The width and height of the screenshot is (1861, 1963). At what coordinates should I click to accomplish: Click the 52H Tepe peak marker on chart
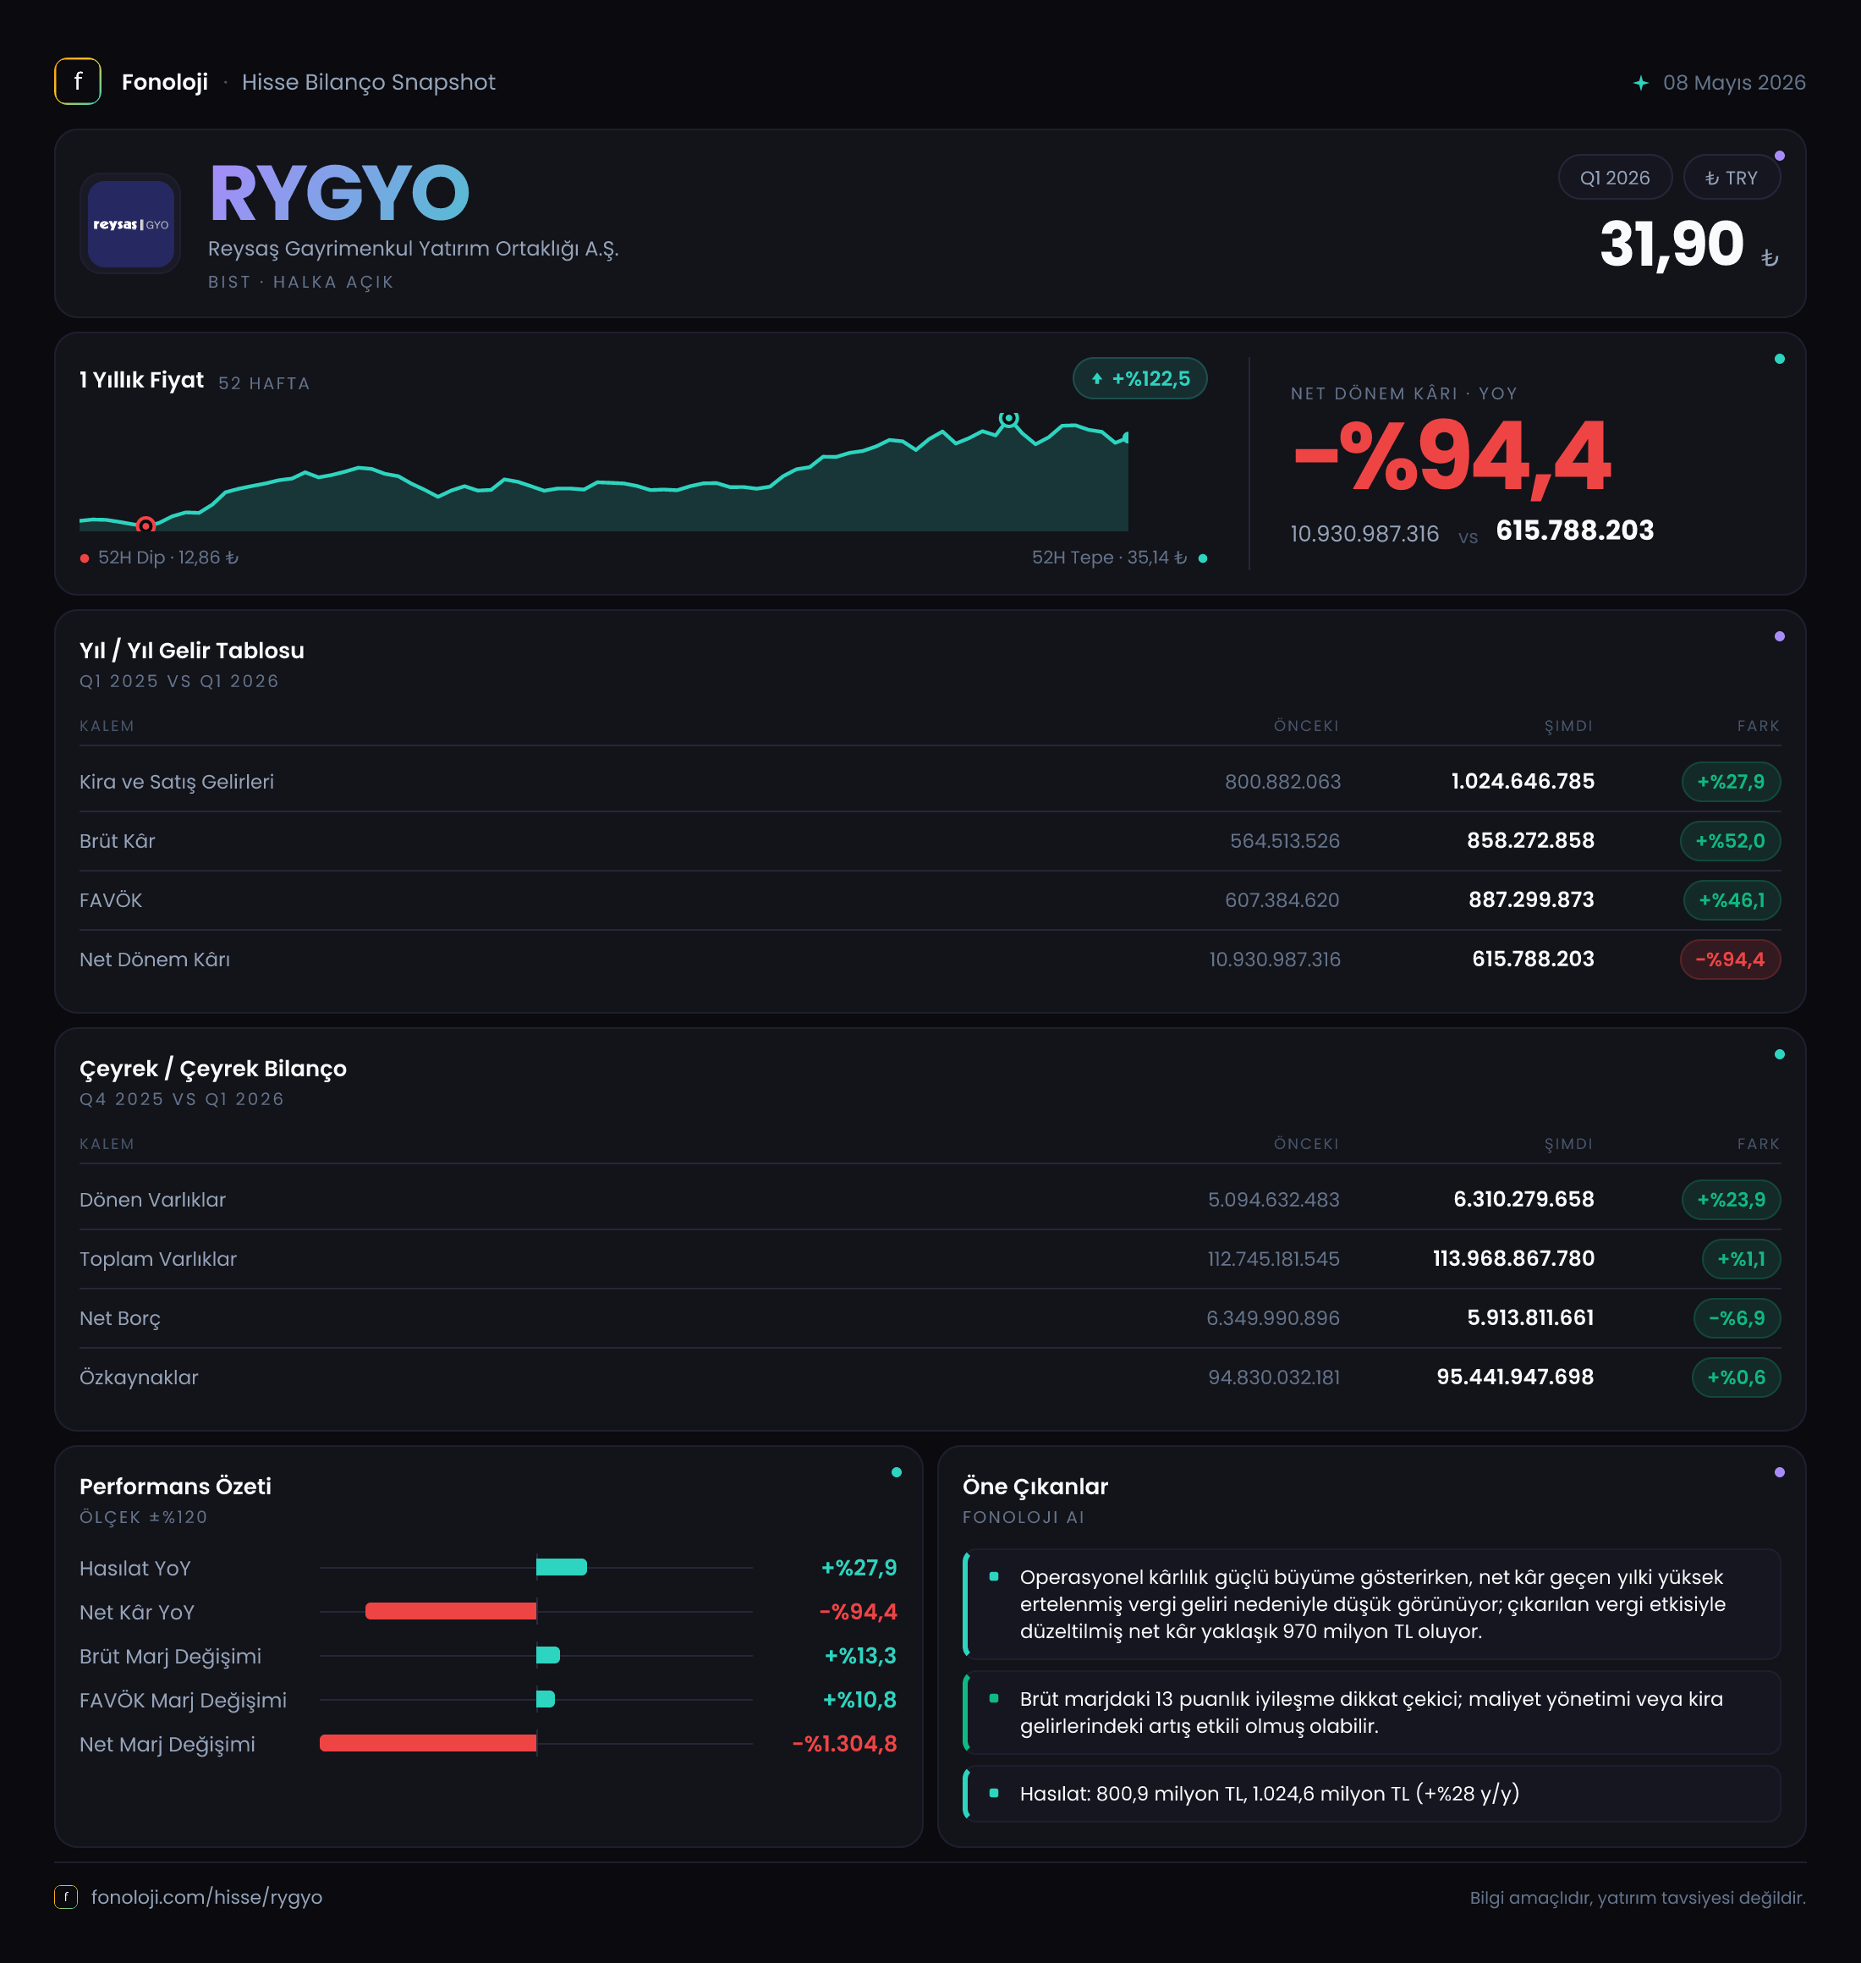pos(1007,419)
